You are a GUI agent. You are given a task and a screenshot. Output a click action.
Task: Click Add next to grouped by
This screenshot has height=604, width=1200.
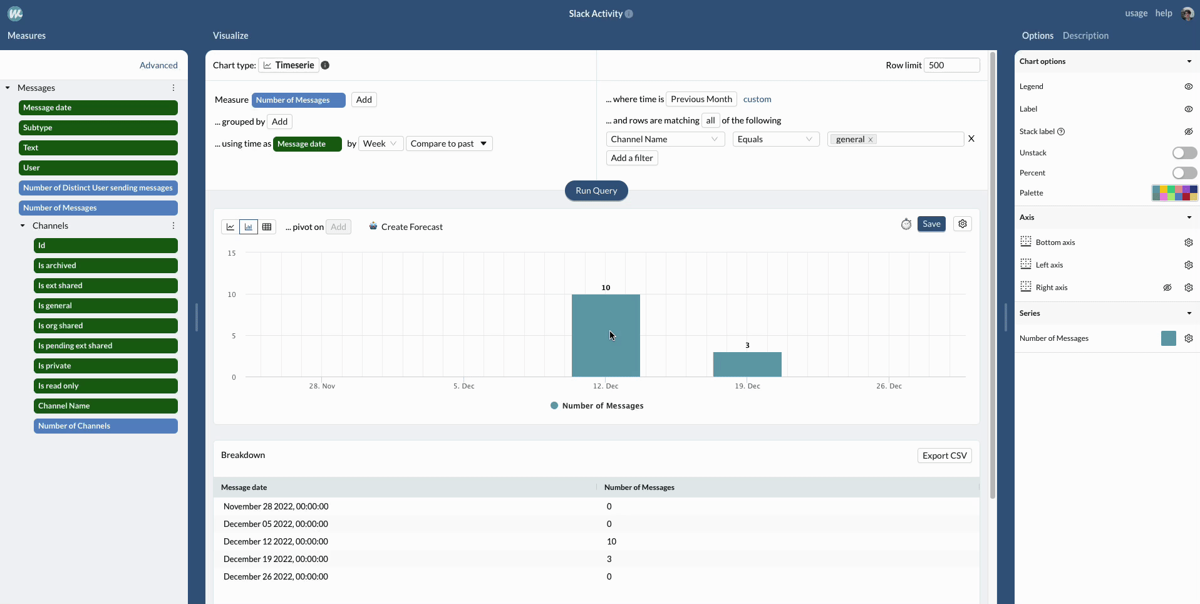pyautogui.click(x=279, y=122)
